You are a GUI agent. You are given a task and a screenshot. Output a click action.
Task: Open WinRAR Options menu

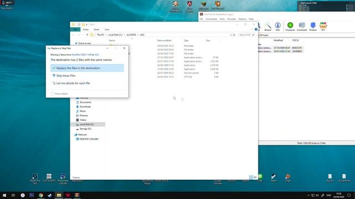(x=242, y=19)
